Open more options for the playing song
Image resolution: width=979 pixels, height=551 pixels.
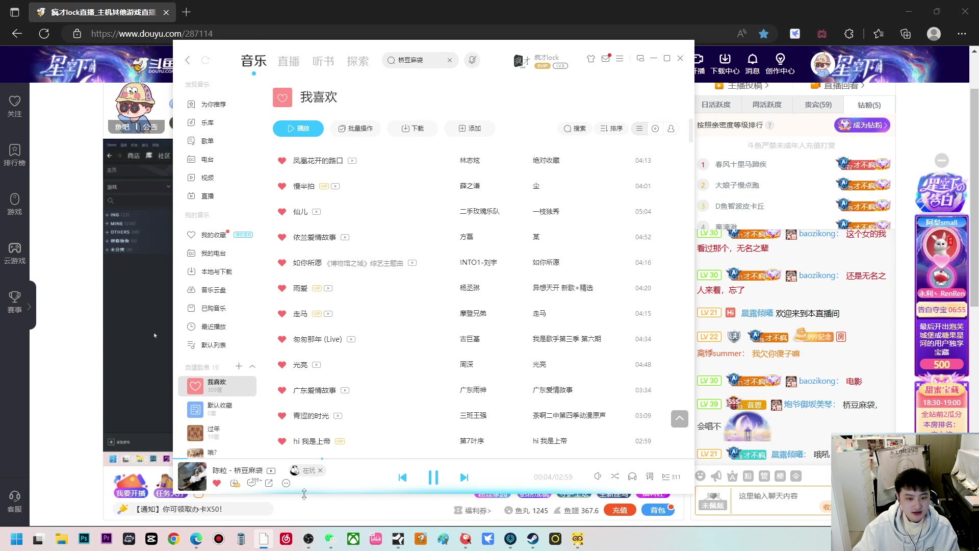(286, 483)
